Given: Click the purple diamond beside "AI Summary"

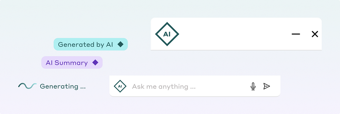Looking at the screenshot, I should coord(95,63).
